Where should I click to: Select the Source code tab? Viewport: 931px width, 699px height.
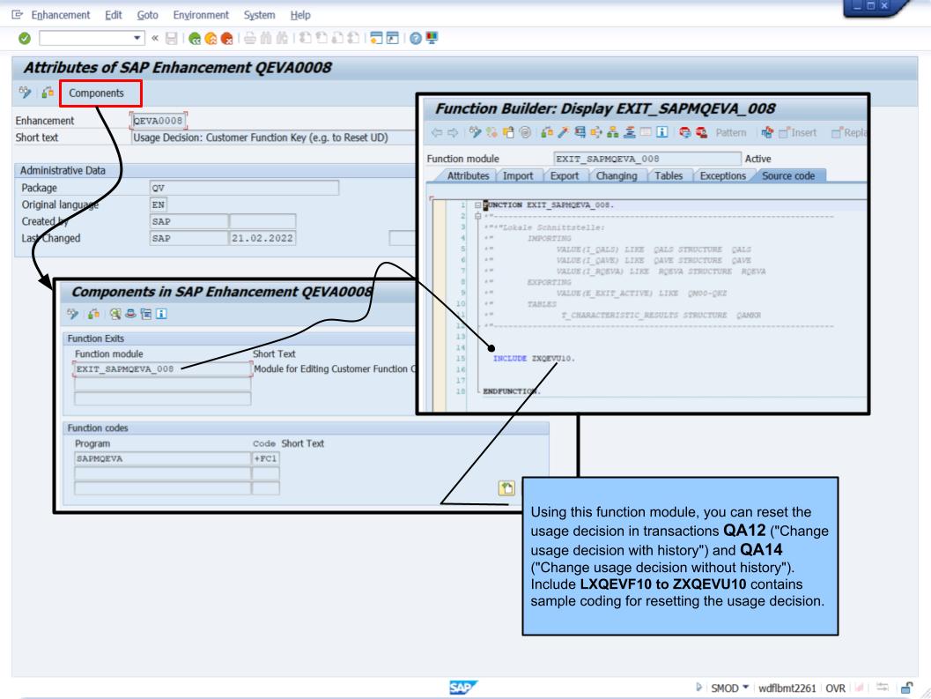tap(788, 176)
